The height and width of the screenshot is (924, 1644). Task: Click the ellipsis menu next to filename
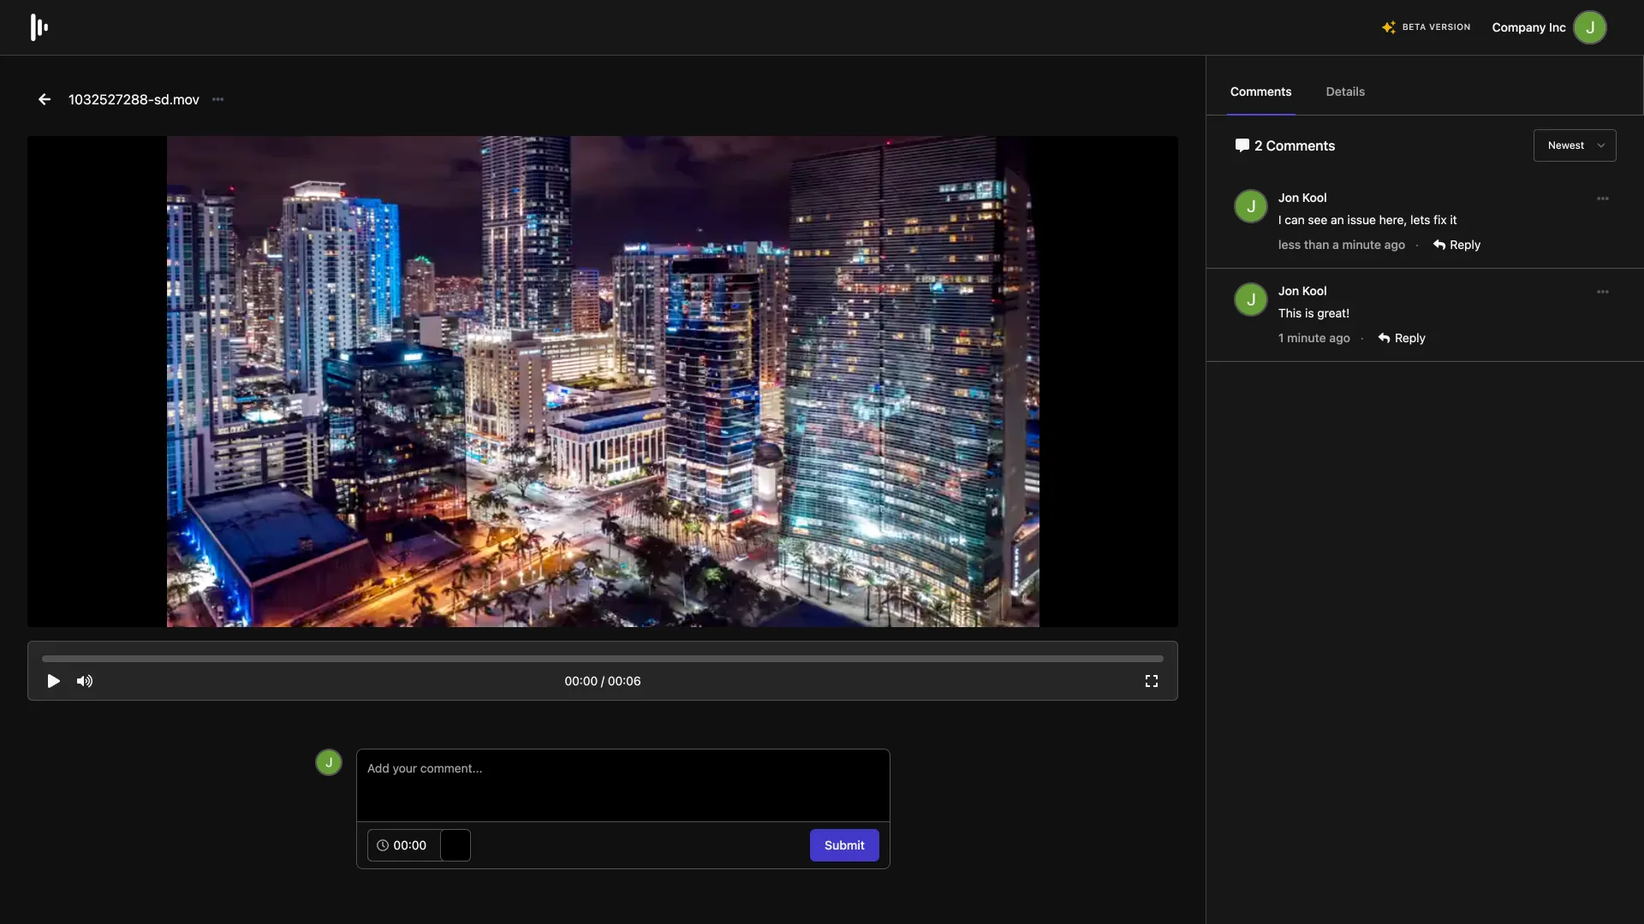tap(218, 99)
